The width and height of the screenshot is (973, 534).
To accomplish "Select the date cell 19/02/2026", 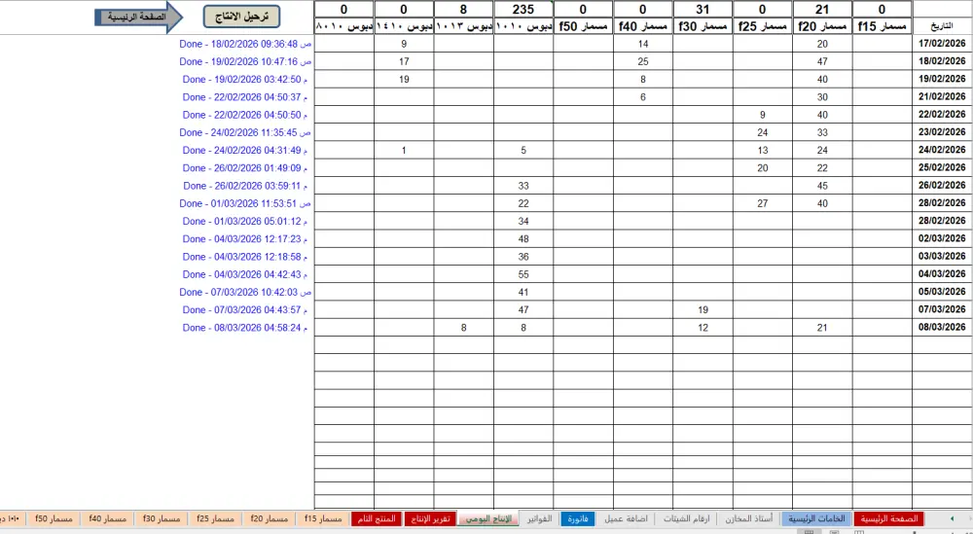I will click(x=942, y=79).
